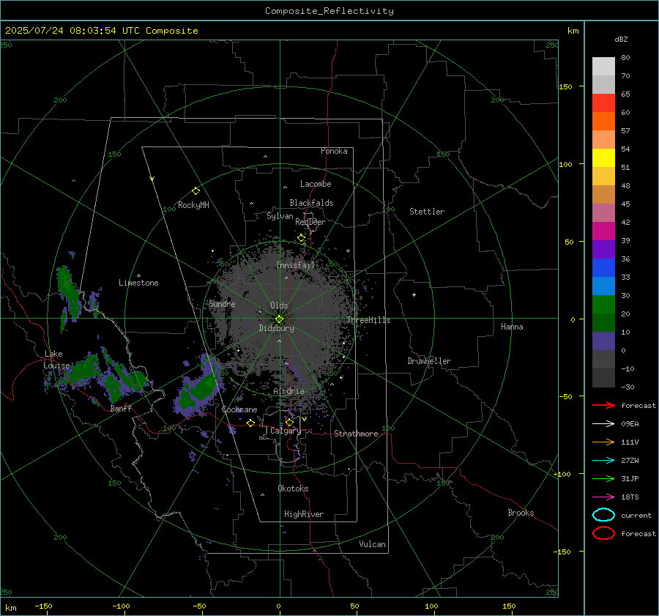Click the dBZ legend heading
This screenshot has height=616, width=659.
621,39
